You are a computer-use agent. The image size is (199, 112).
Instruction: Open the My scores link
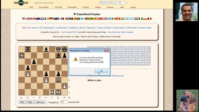pyautogui.click(x=33, y=28)
